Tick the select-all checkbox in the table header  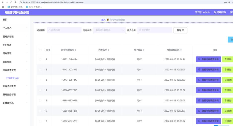point(40,50)
